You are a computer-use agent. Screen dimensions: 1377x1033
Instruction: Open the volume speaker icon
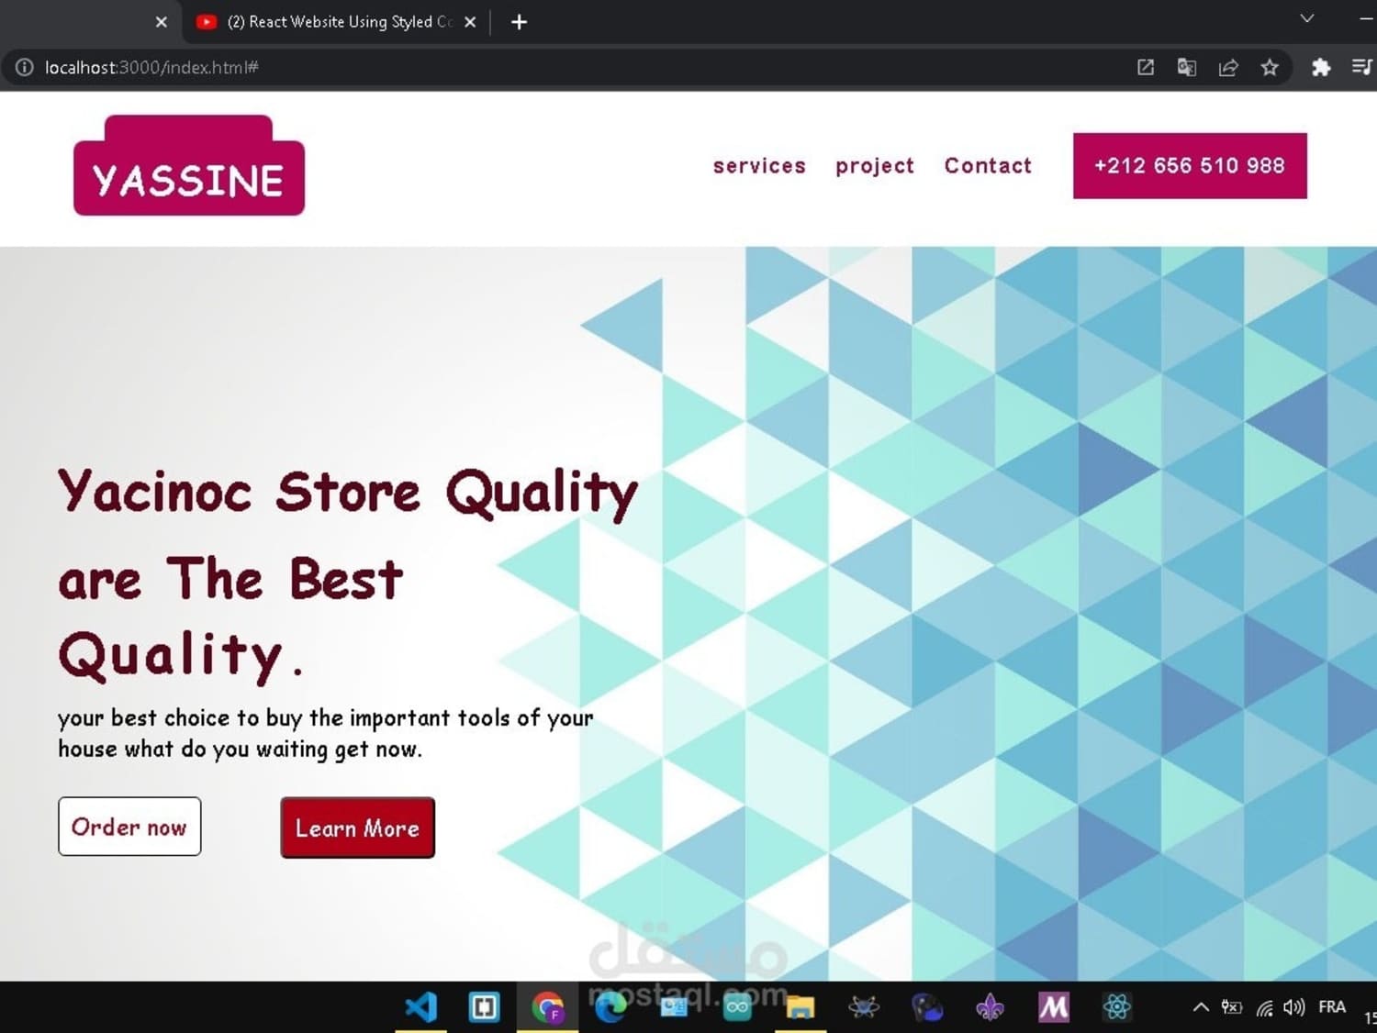coord(1294,1007)
